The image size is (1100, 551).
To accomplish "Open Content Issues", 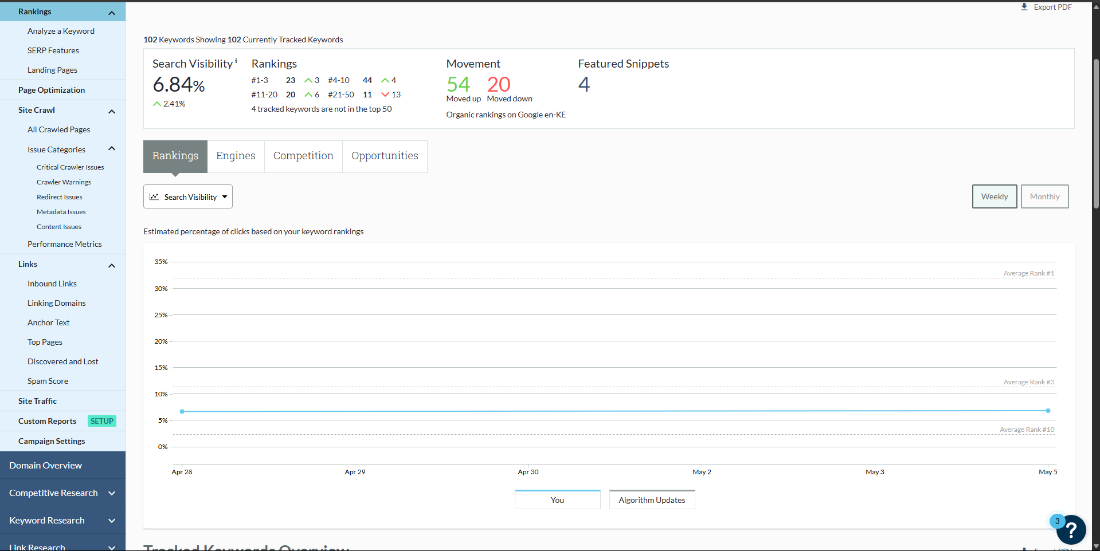I will pos(58,227).
